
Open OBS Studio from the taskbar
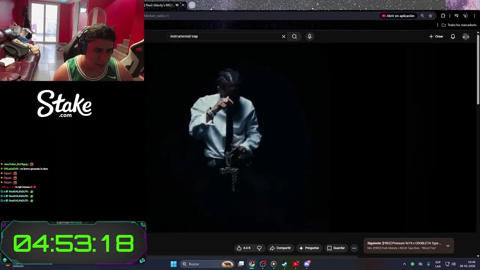[263, 264]
